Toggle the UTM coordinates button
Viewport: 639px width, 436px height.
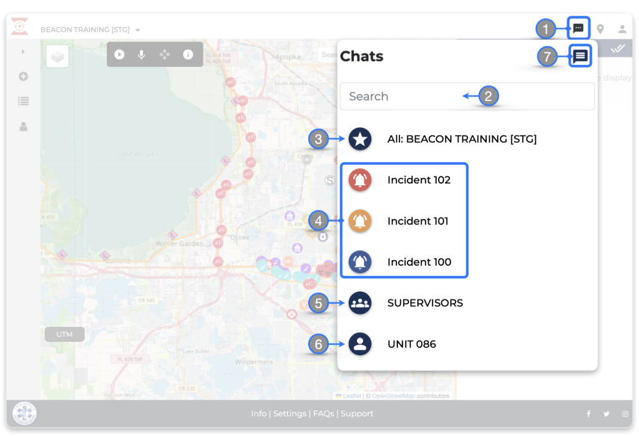pyautogui.click(x=65, y=334)
